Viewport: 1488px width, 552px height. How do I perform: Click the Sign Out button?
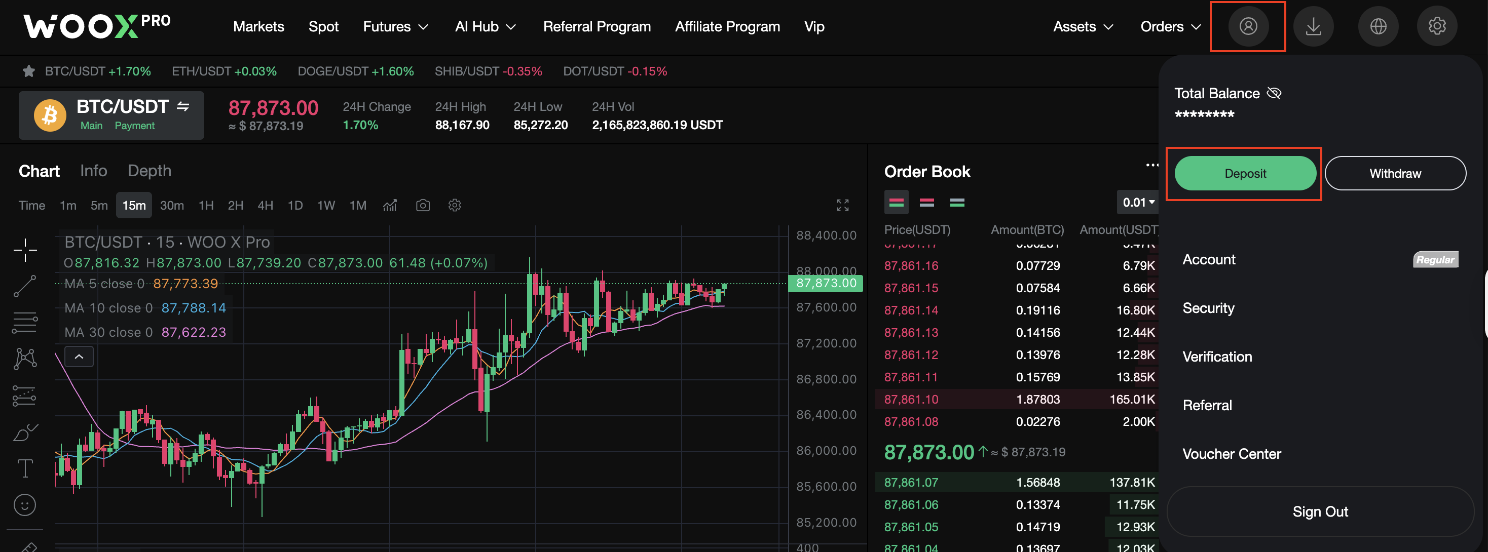[x=1320, y=511]
